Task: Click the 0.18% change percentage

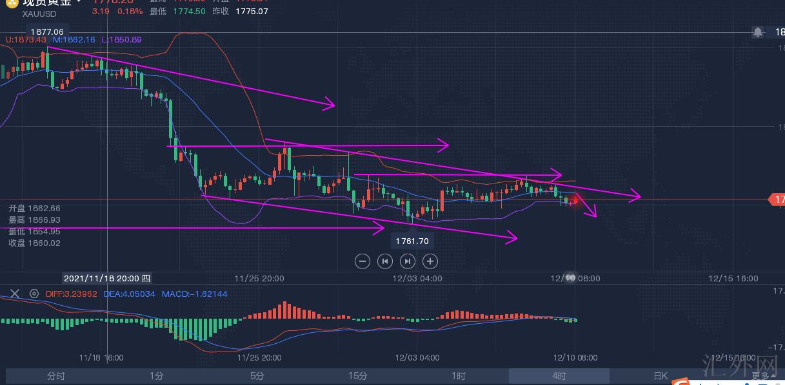Action: click(x=130, y=12)
